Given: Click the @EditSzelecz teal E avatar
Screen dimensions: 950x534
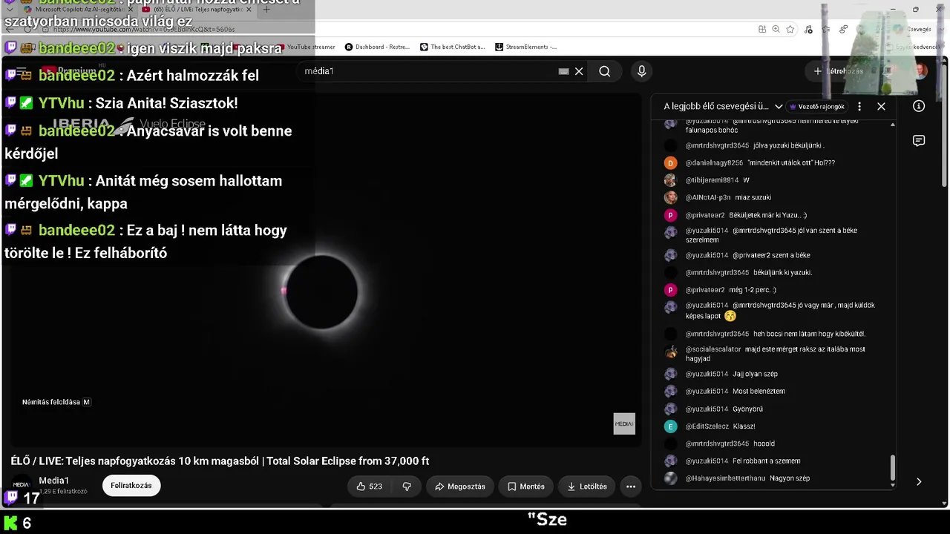Looking at the screenshot, I should 670,426.
